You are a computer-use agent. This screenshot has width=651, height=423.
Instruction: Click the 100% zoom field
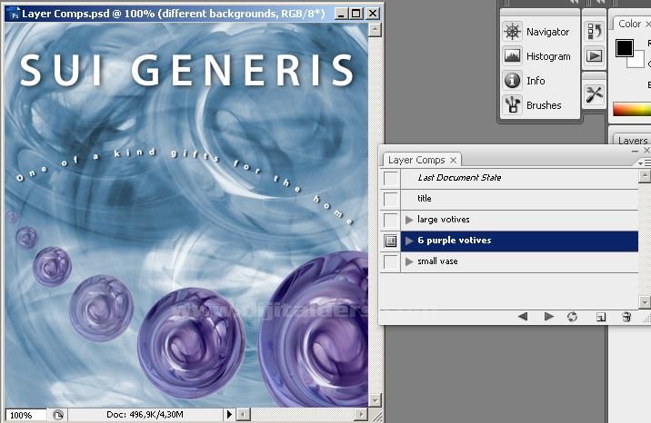point(25,415)
